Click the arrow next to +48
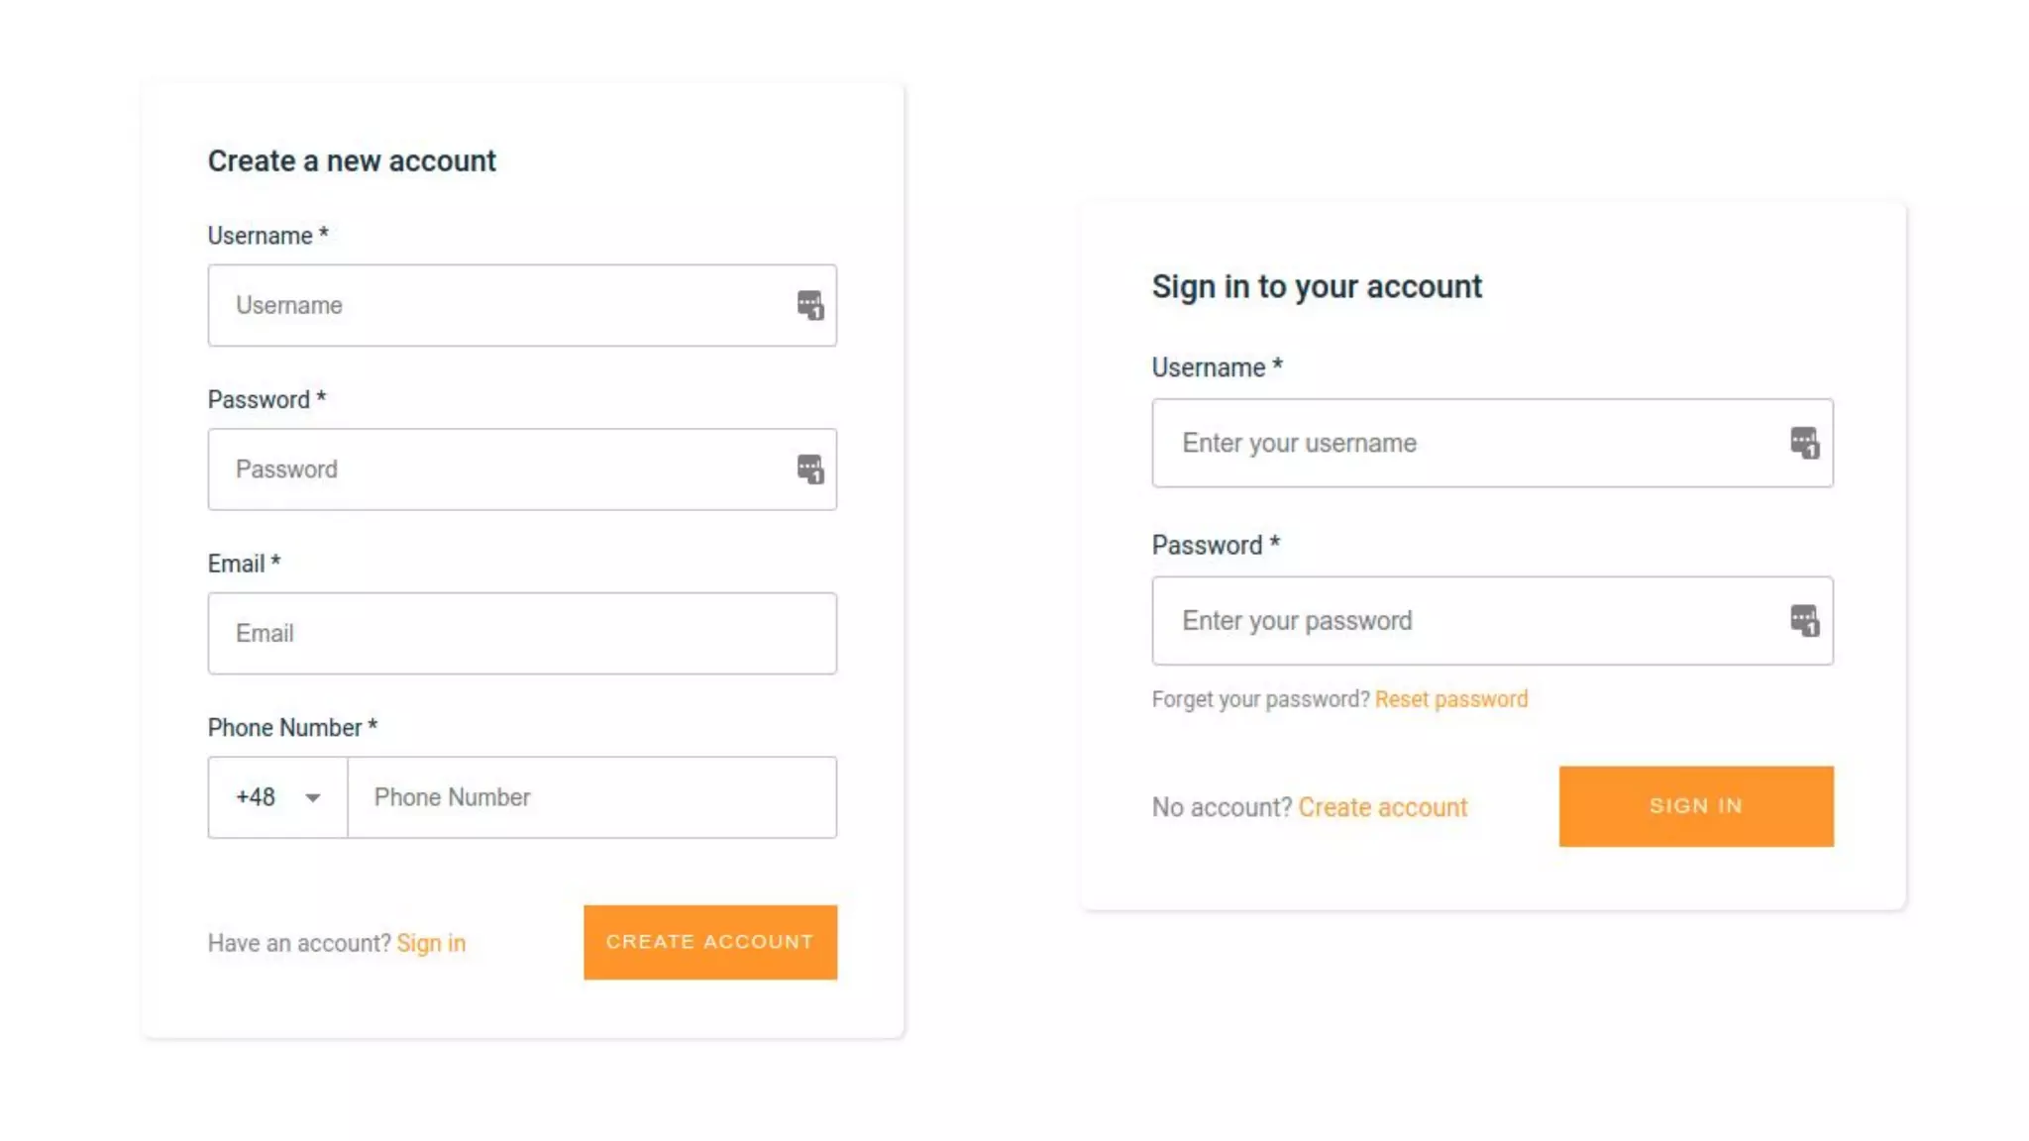 [313, 798]
